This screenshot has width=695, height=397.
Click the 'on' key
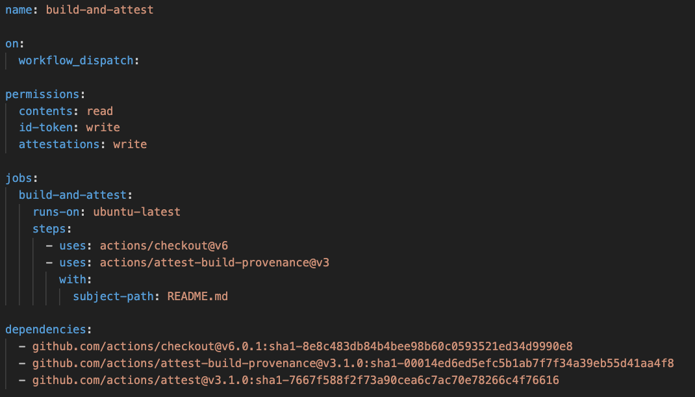coord(12,44)
